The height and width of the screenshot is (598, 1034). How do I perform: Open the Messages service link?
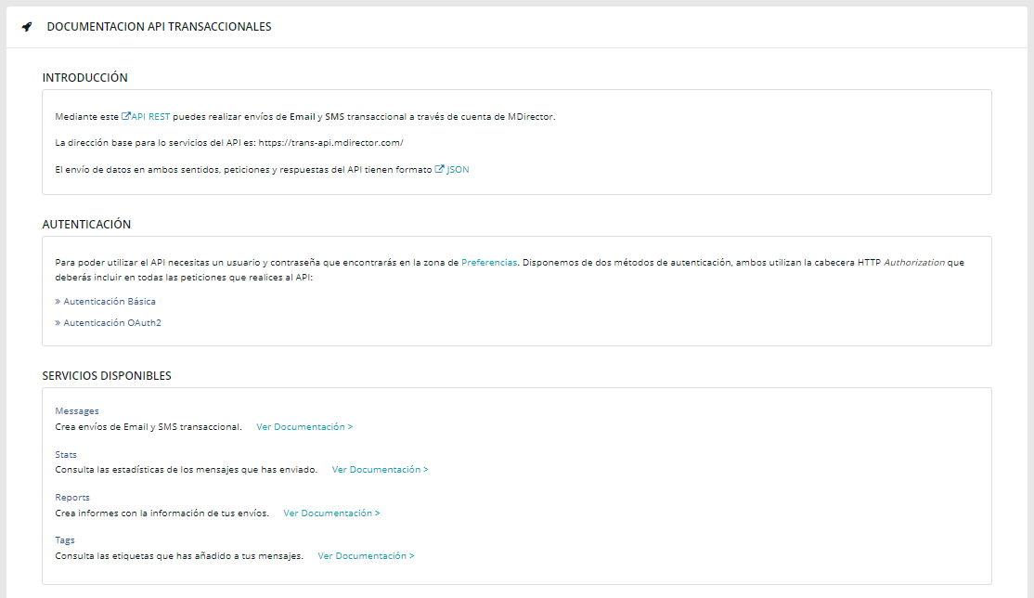tap(77, 411)
